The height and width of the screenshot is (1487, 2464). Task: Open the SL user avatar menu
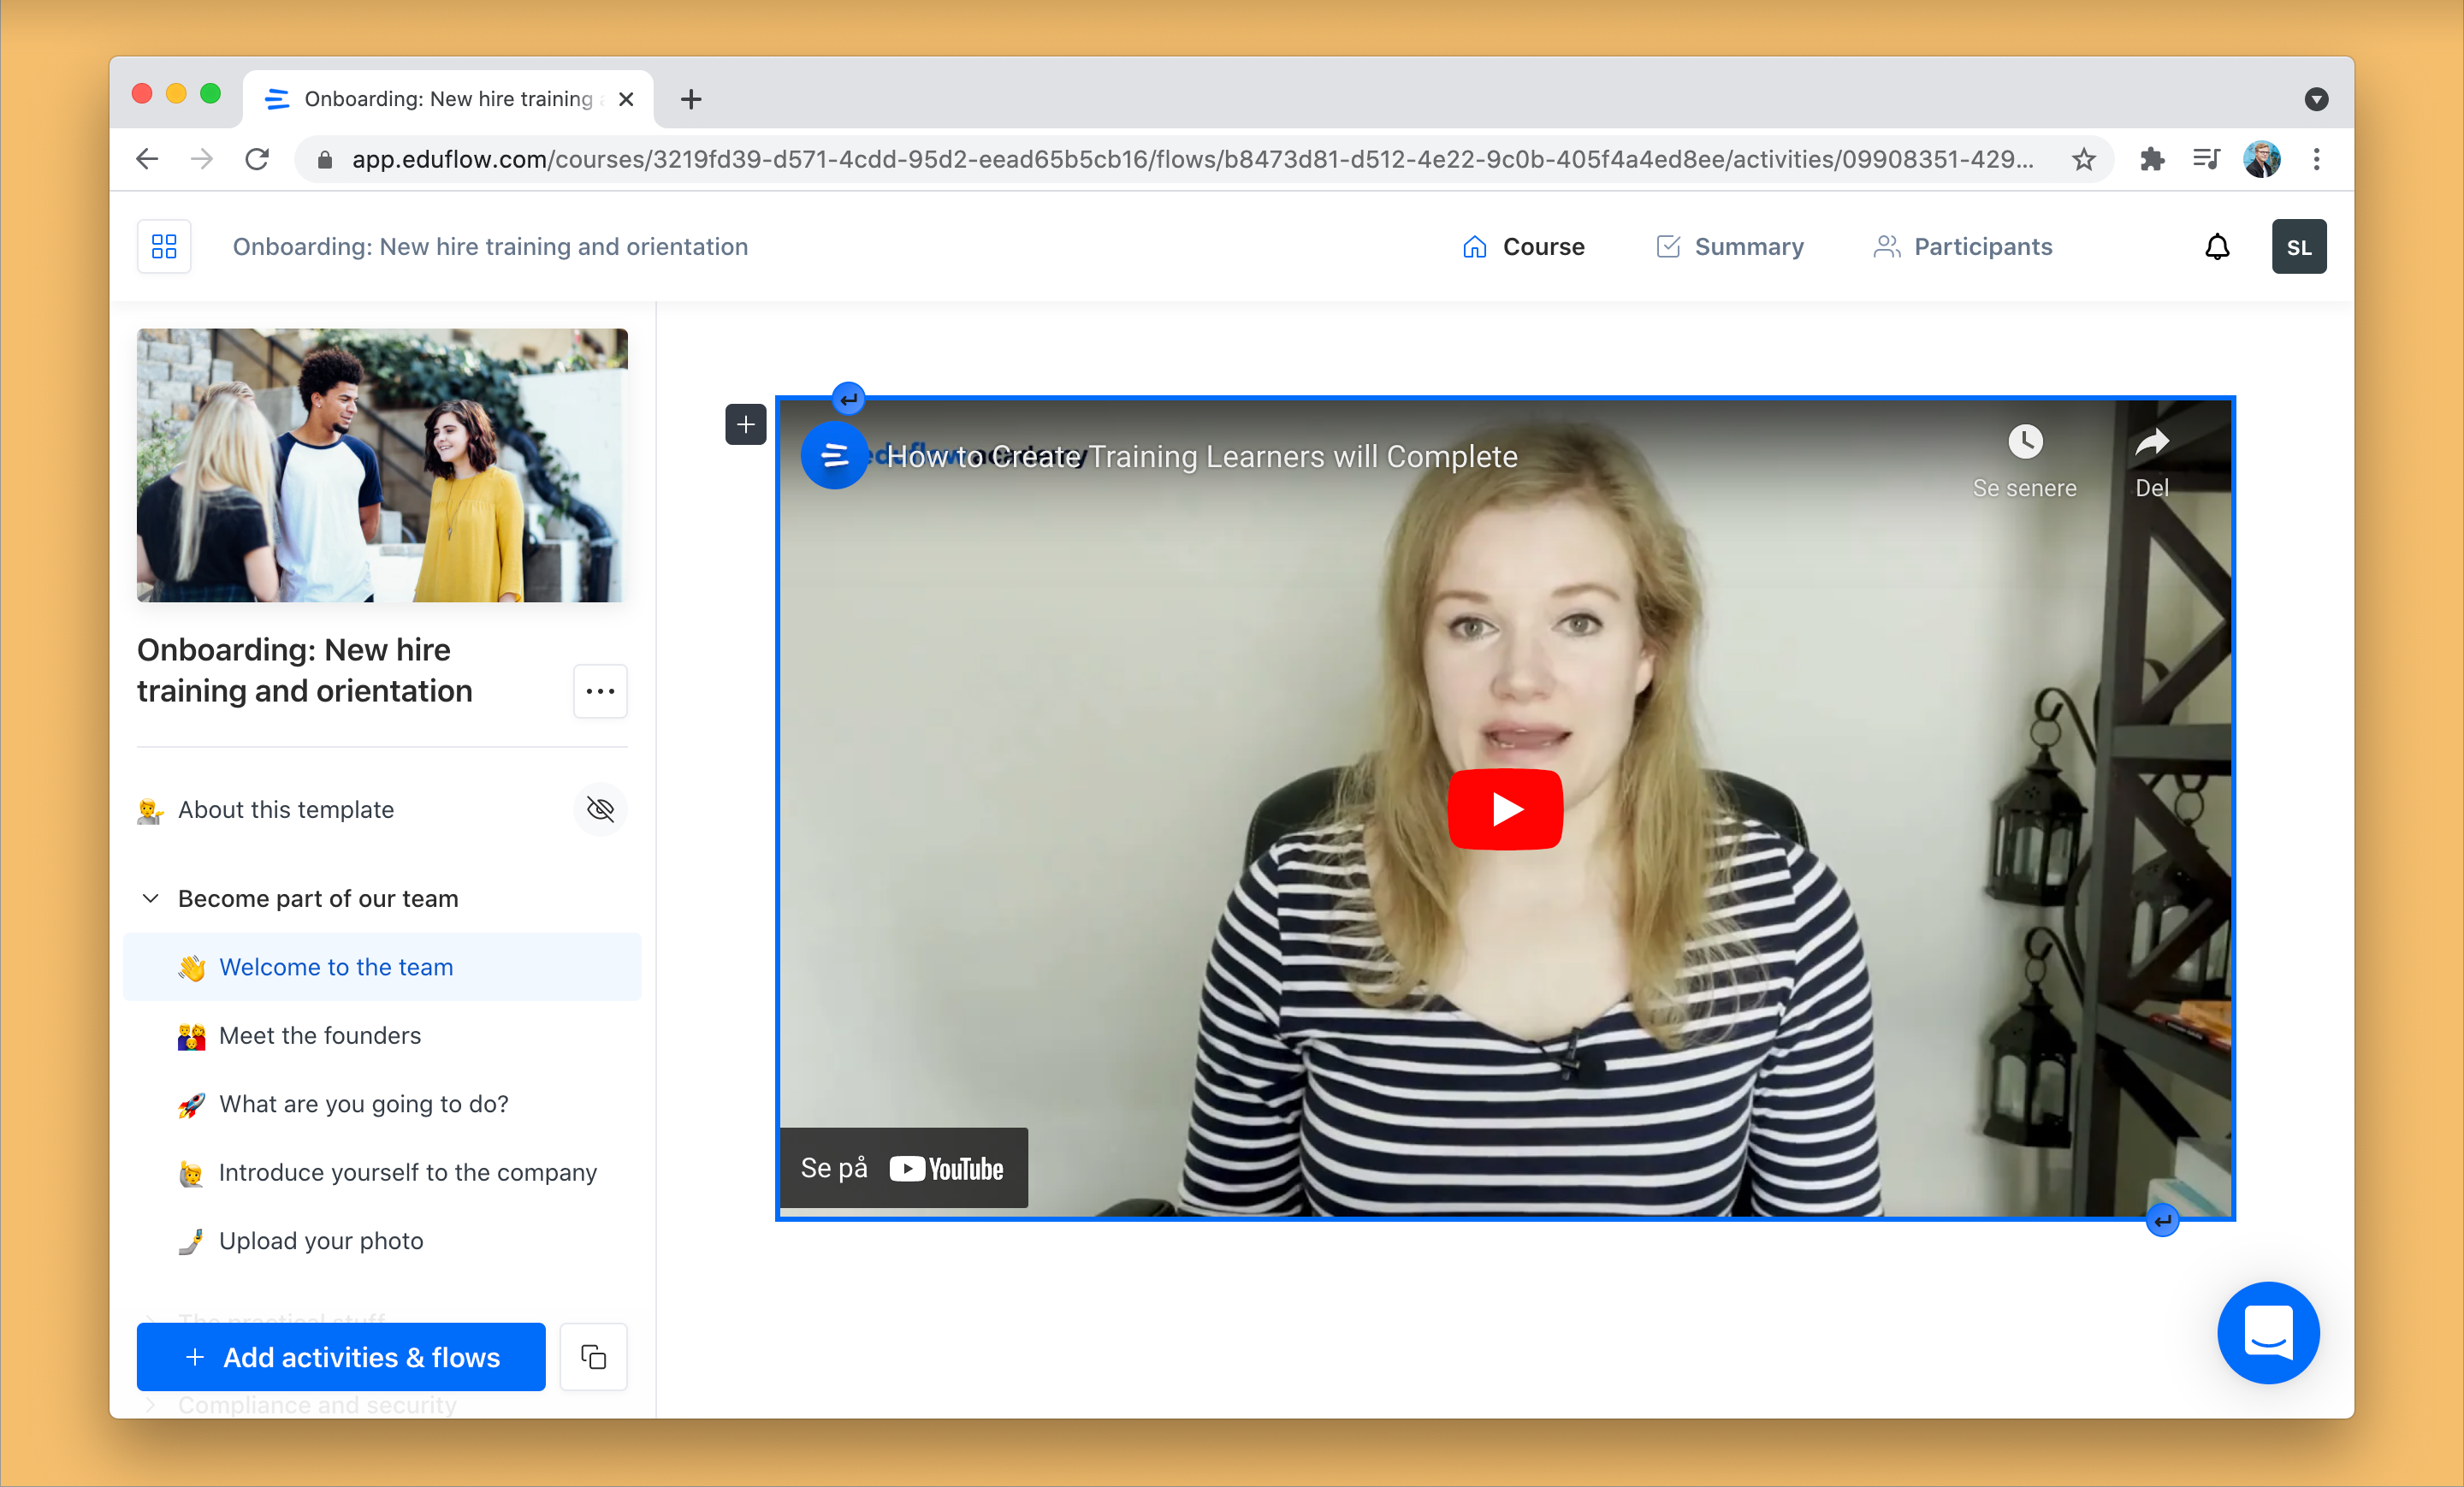2298,247
